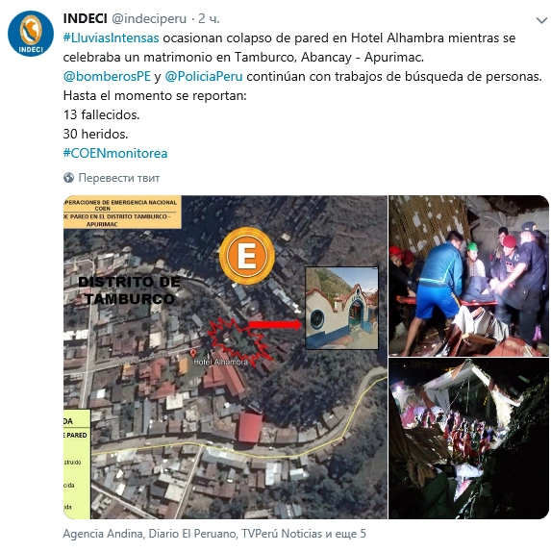
Task: Click the INDECI profile avatar logo
Action: pyautogui.click(x=31, y=34)
